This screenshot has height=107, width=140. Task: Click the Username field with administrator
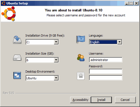[x=106, y=60]
